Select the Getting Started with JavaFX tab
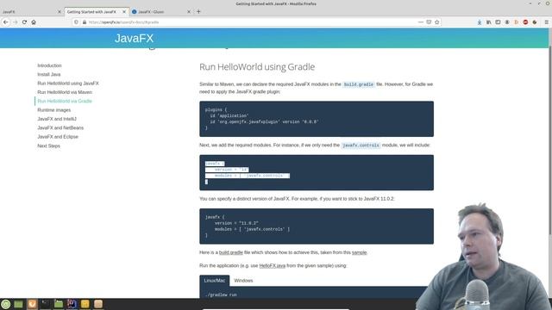Screen dimensions: 552x310 pyautogui.click(x=91, y=11)
